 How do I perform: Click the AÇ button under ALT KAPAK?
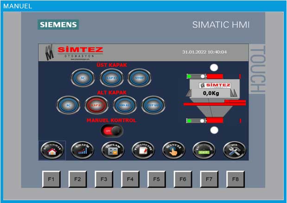click(68, 105)
